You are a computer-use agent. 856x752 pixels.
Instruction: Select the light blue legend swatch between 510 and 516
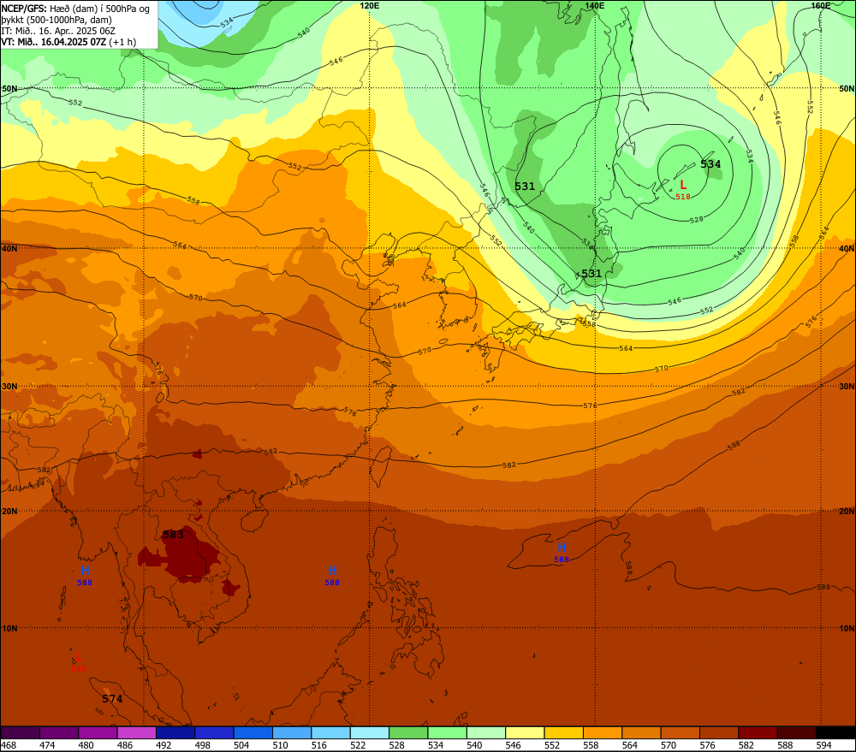click(x=292, y=732)
